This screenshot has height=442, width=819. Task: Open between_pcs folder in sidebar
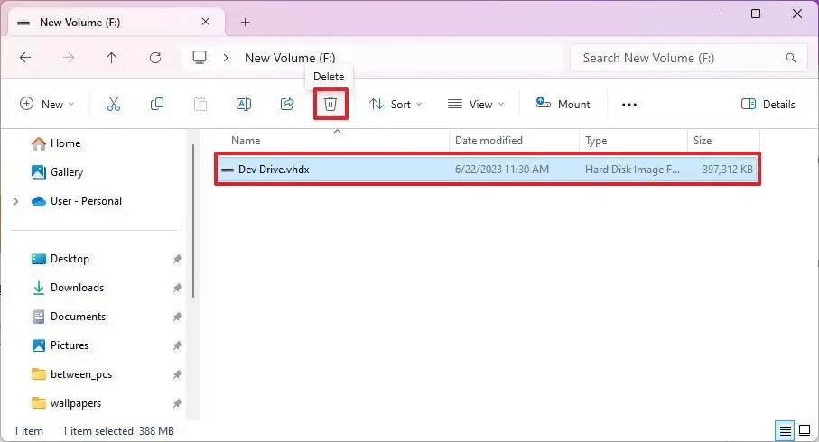[71, 374]
